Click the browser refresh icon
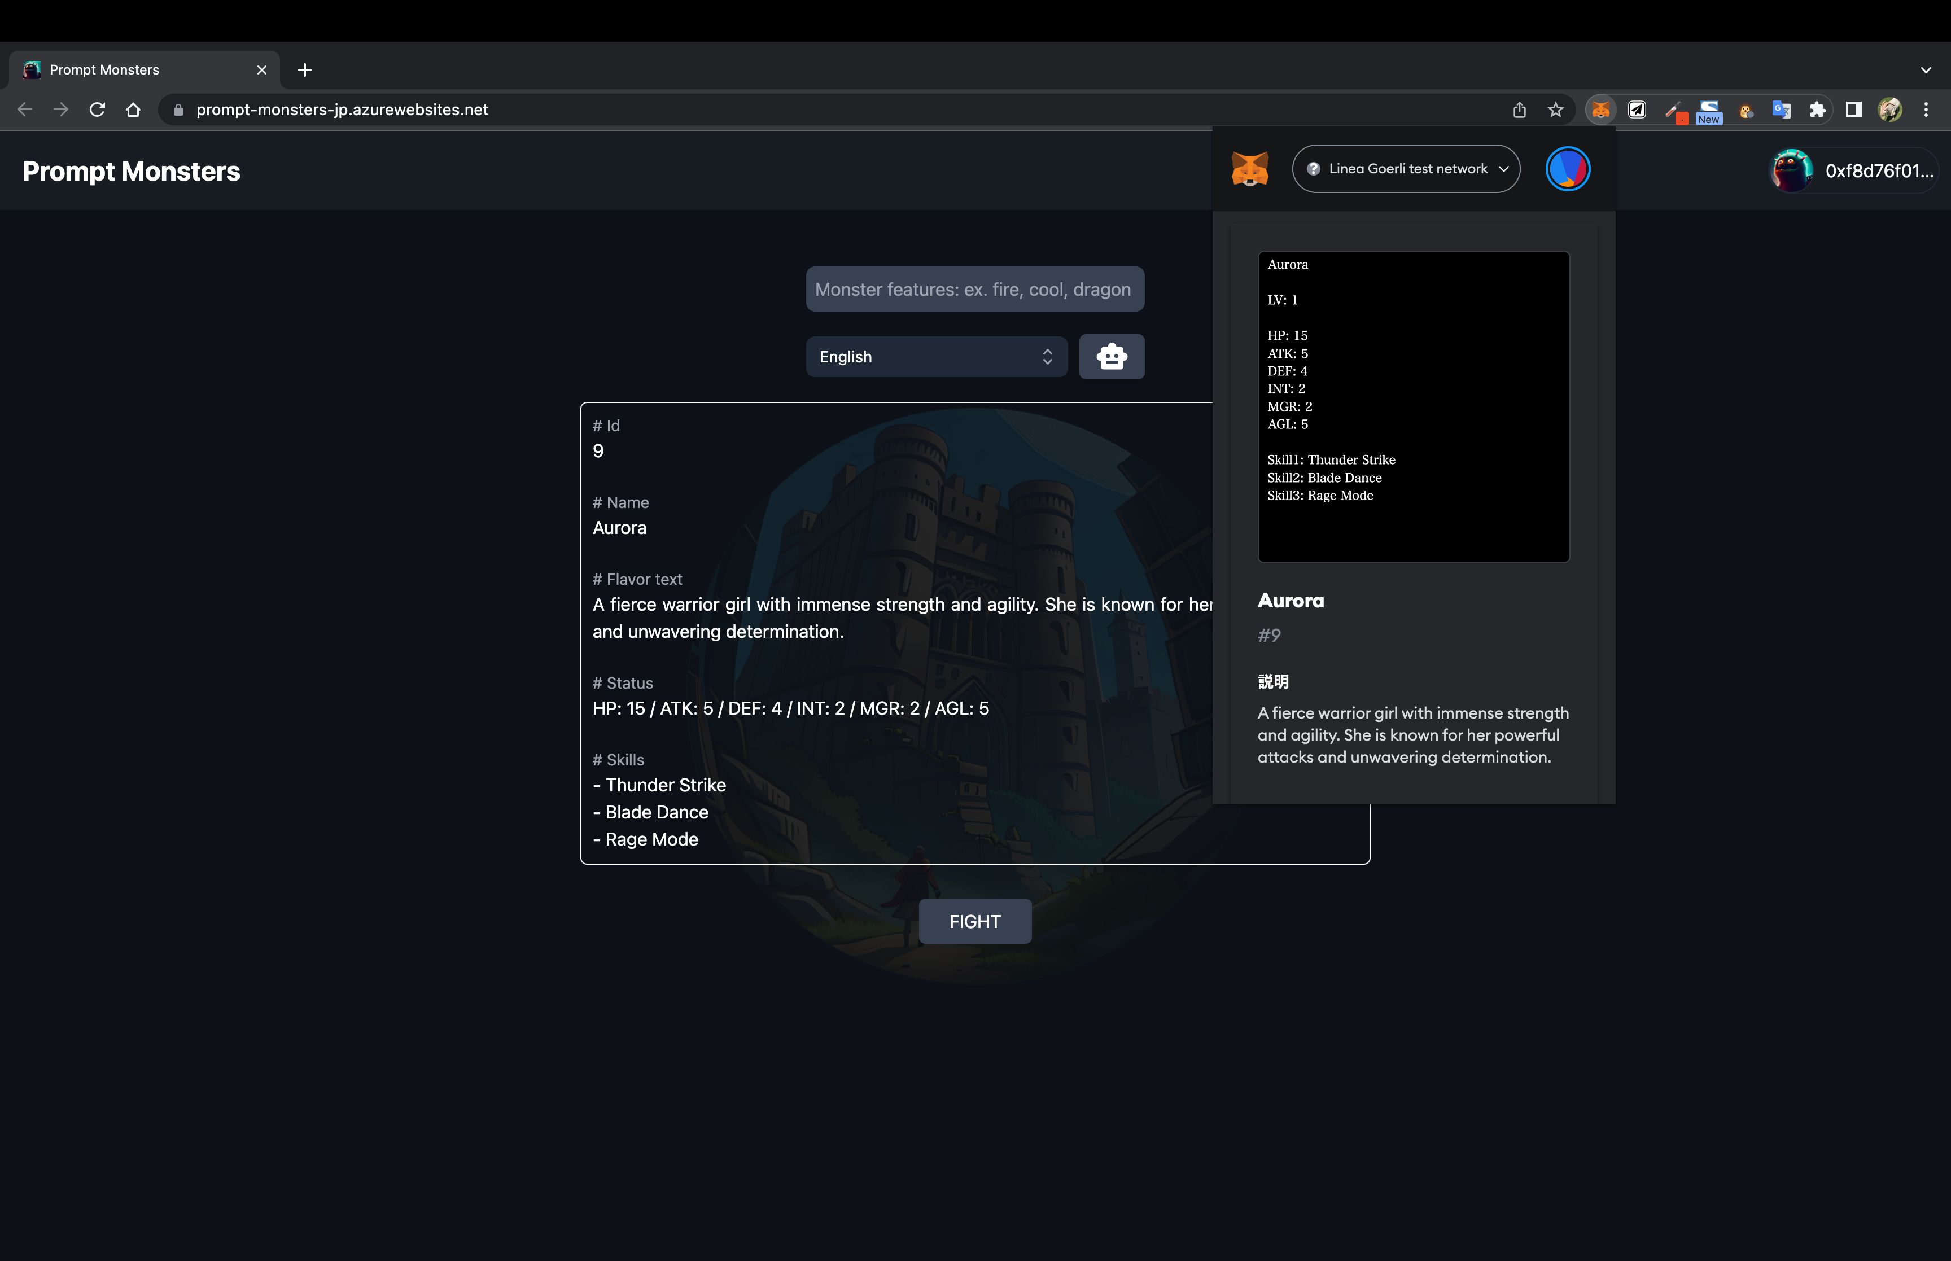 coord(97,110)
